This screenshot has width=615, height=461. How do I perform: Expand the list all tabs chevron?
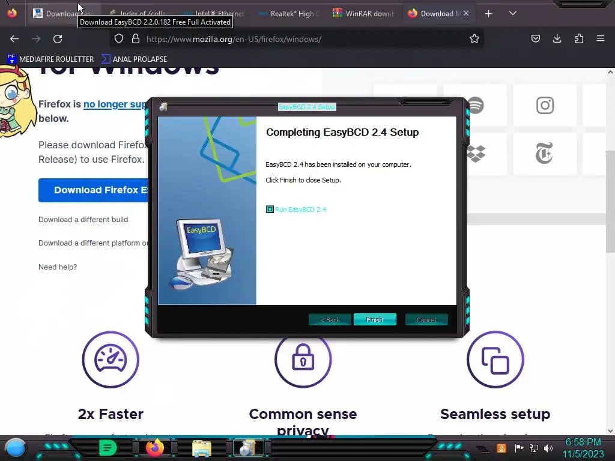point(513,13)
